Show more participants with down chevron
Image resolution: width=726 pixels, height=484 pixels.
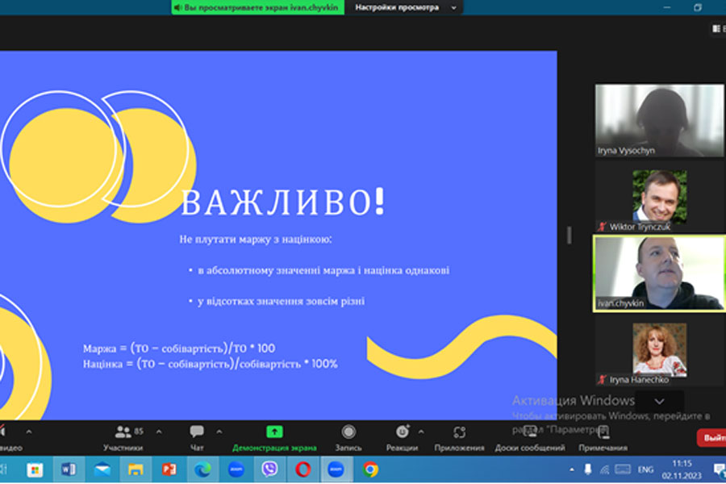pos(660,401)
